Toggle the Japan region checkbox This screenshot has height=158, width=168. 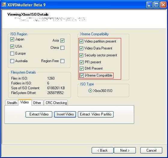point(12,39)
